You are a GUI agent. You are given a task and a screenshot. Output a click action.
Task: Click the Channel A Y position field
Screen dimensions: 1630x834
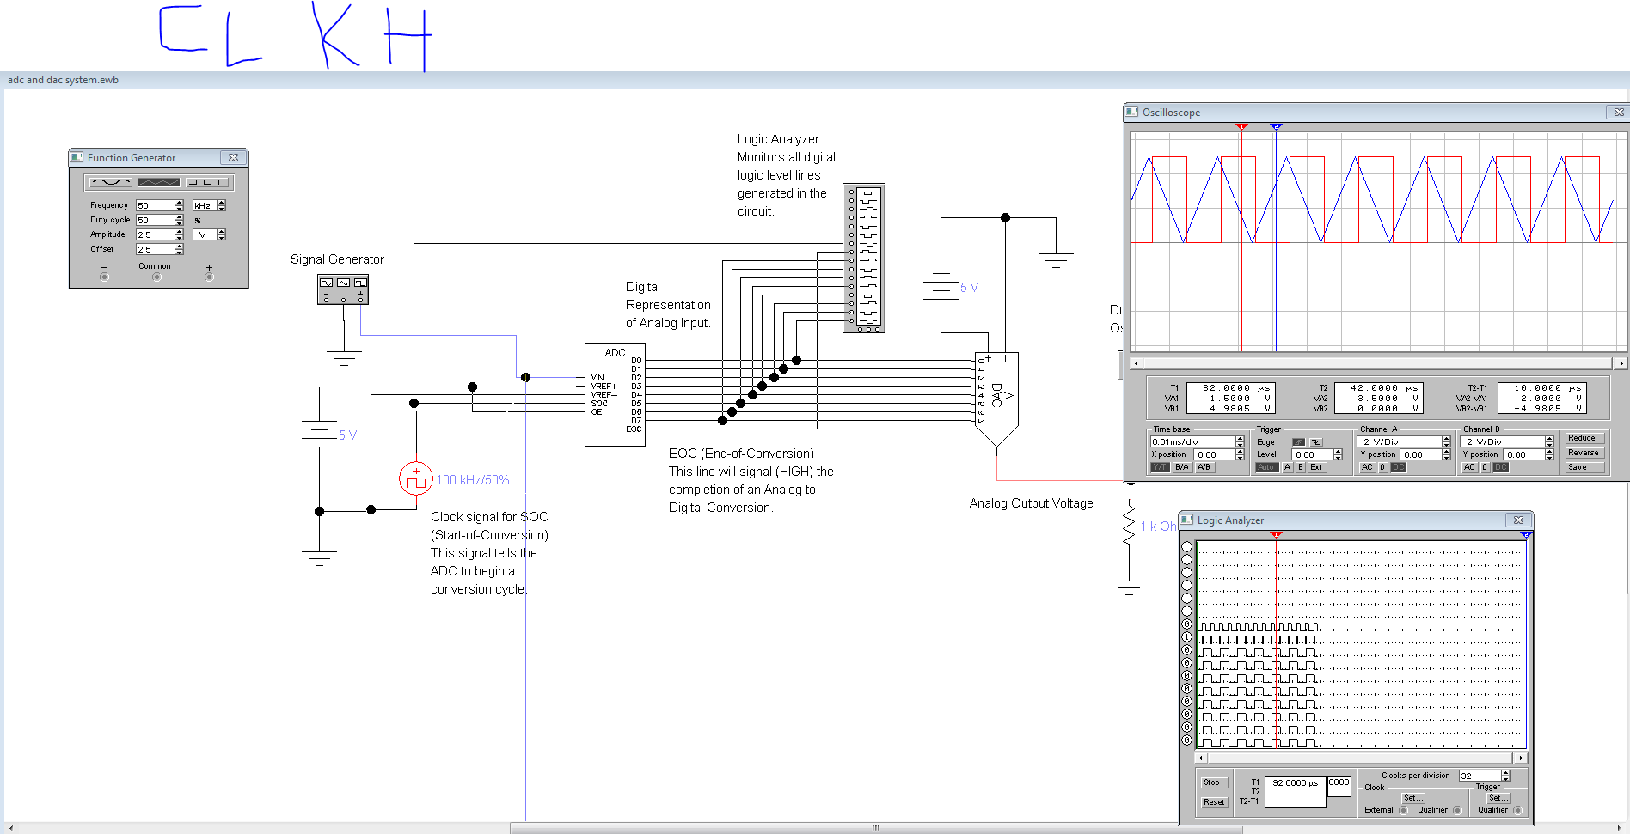click(x=1420, y=454)
